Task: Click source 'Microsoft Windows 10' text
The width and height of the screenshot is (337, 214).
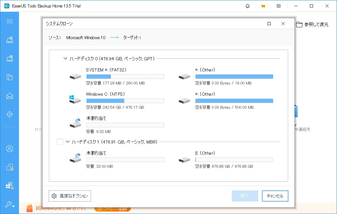Action: coord(86,38)
